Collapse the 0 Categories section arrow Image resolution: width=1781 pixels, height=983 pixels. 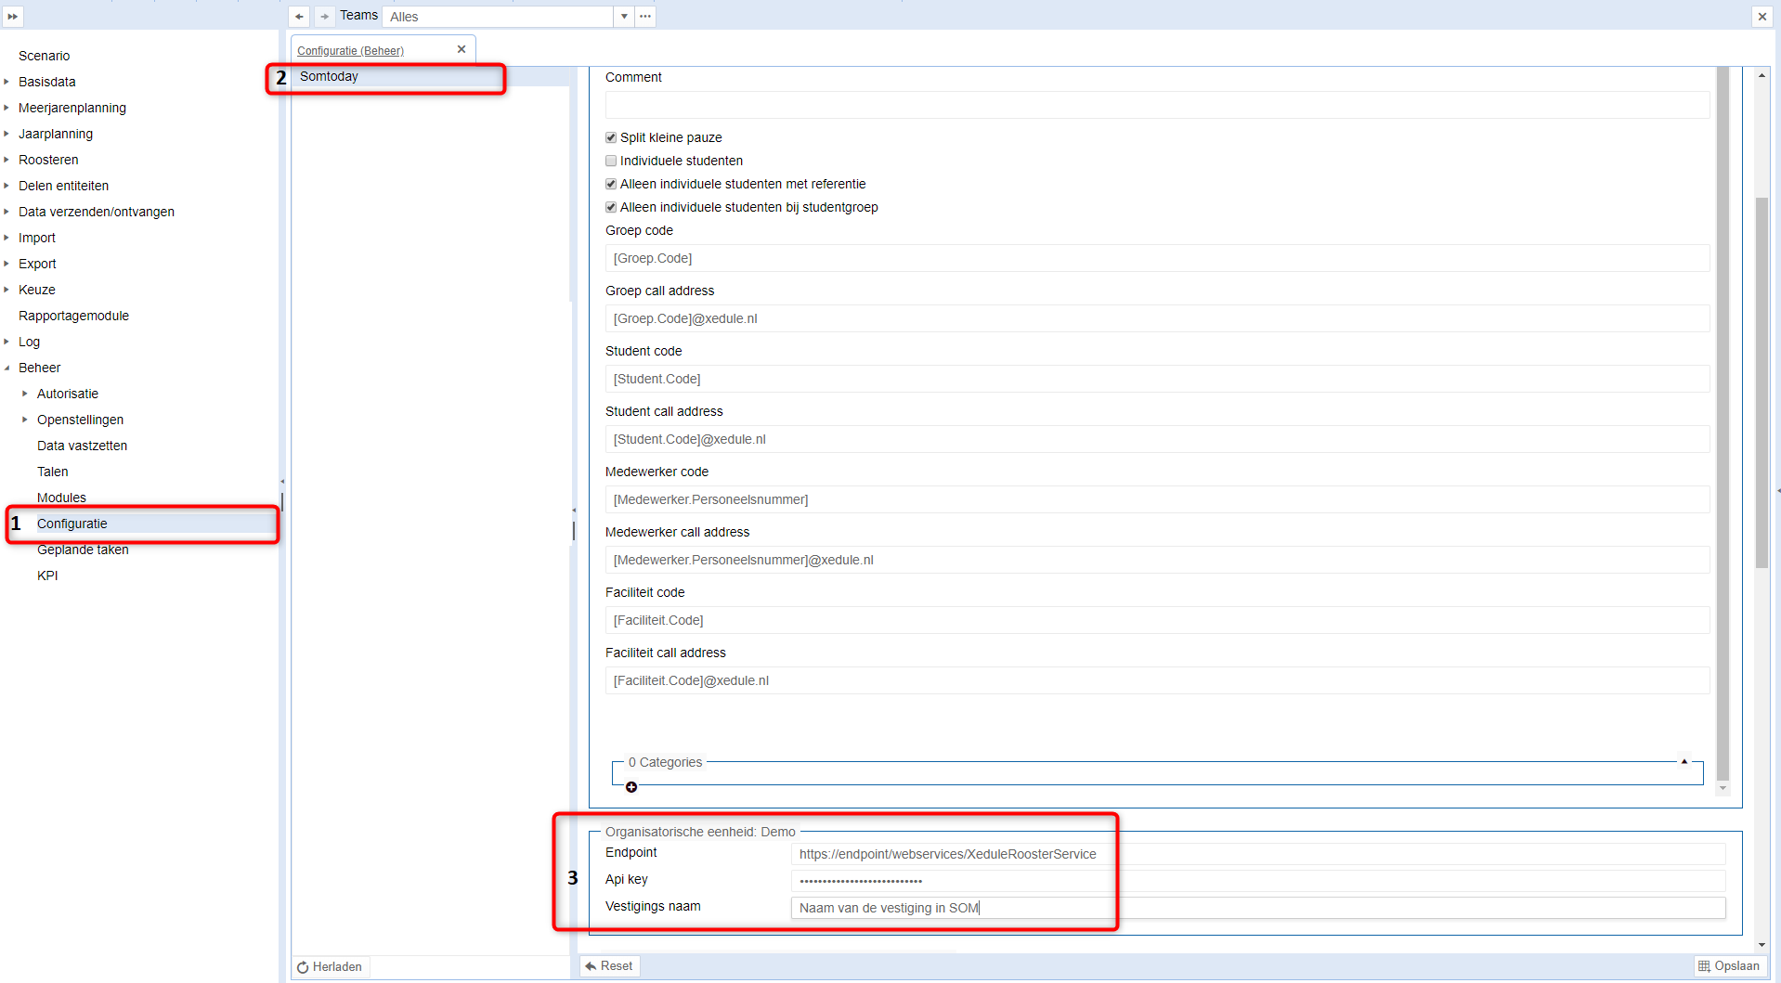pos(1683,761)
